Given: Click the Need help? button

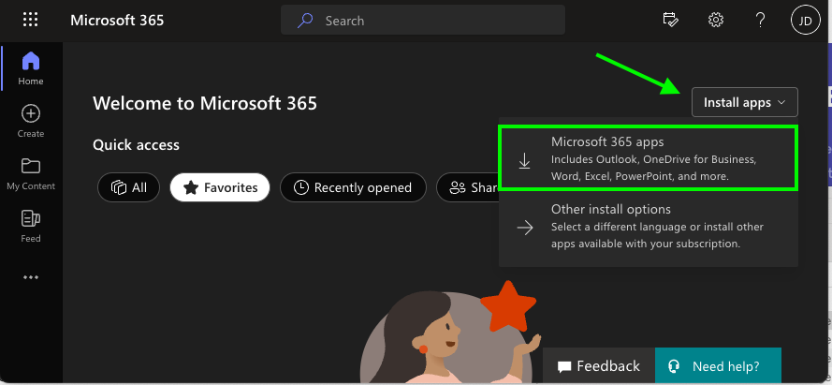Looking at the screenshot, I should click(718, 366).
